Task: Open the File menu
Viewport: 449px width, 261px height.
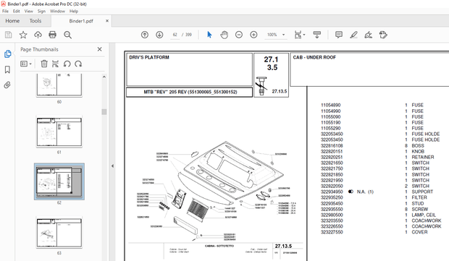Action: (x=6, y=11)
